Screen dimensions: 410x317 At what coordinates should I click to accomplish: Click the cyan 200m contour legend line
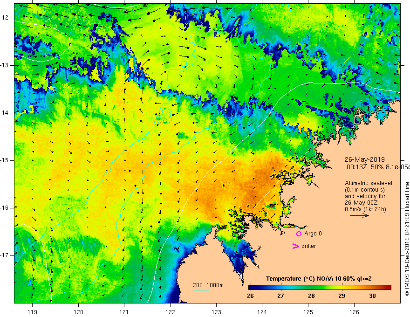point(201,290)
